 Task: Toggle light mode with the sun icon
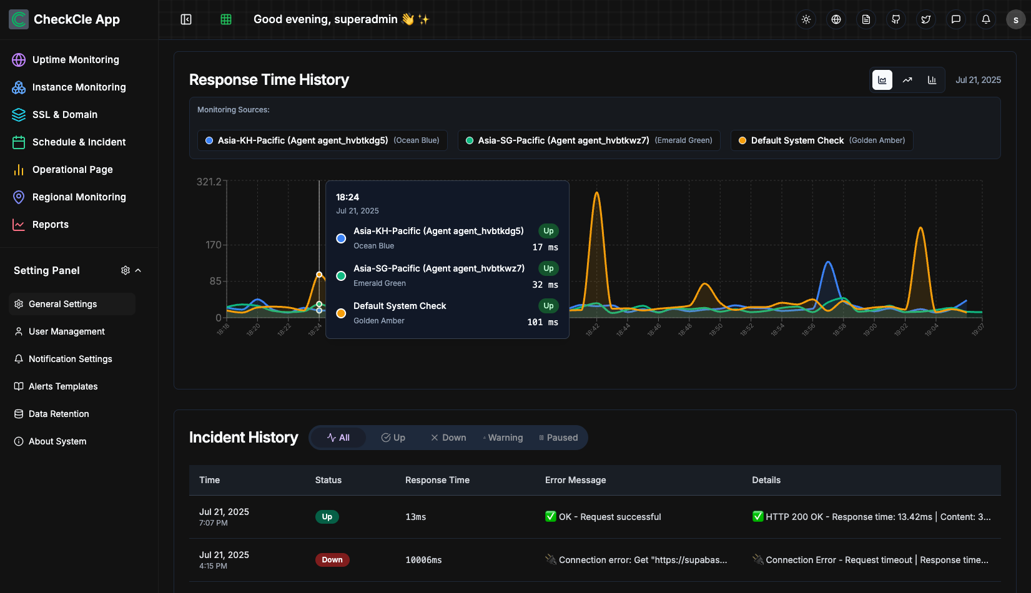click(806, 19)
